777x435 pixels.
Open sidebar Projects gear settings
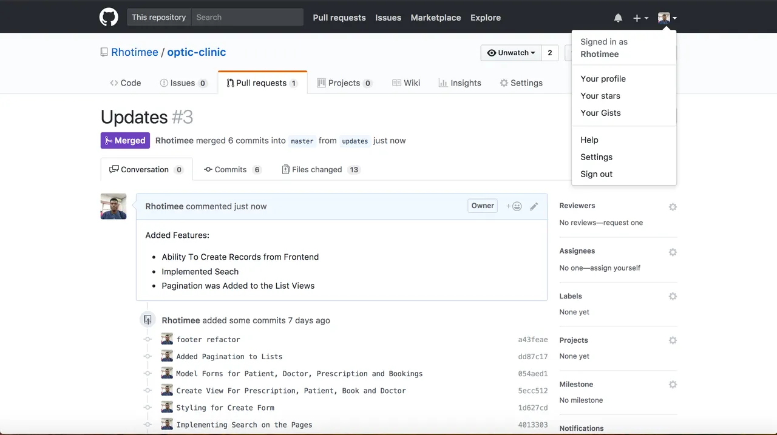click(673, 340)
